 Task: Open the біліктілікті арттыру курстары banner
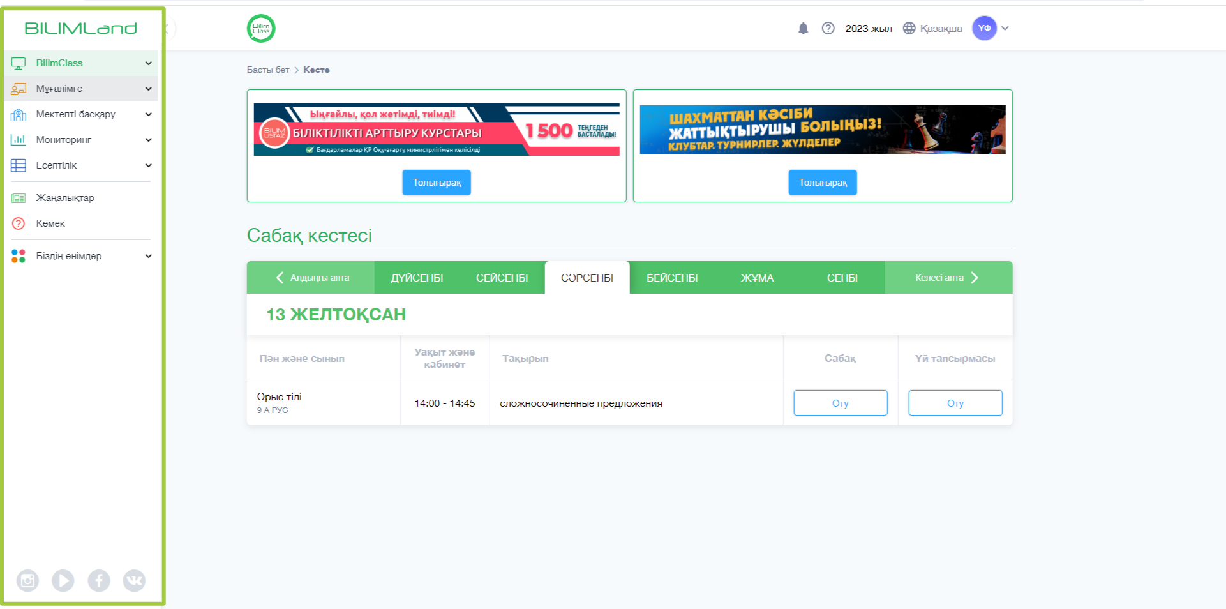click(437, 130)
